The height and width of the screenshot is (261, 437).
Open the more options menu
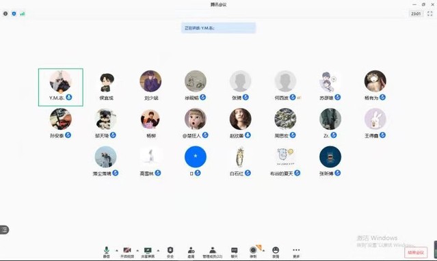pyautogui.click(x=296, y=252)
